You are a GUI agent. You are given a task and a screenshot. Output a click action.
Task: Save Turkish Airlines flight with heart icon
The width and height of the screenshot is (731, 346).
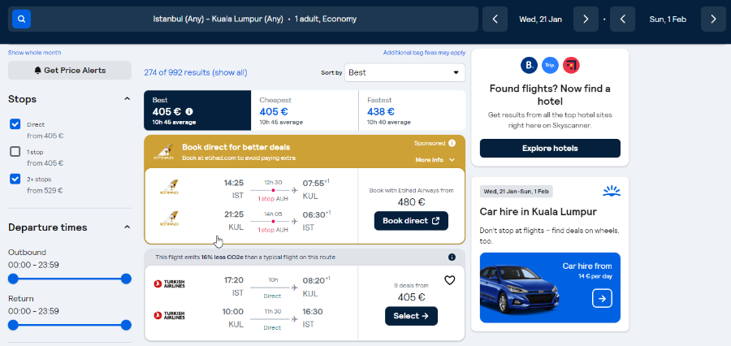449,280
